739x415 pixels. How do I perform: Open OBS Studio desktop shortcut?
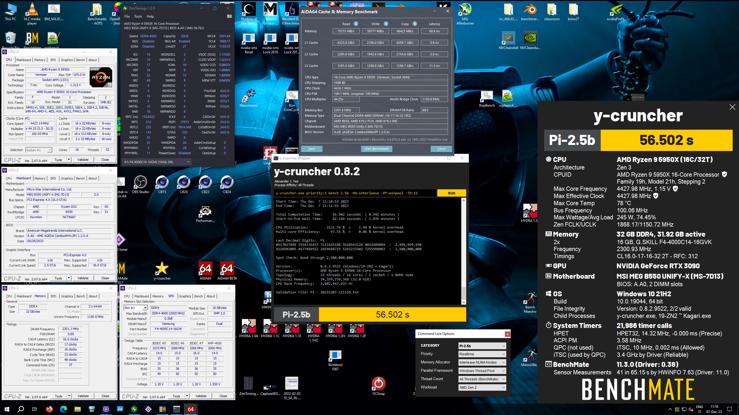pos(140,184)
